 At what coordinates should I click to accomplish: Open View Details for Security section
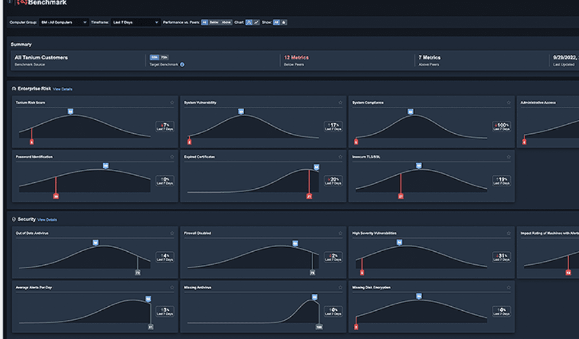click(x=47, y=220)
